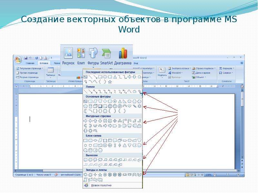The image size is (258, 193).
Task: Click the zoom slider handle
Action: [x=228, y=175]
